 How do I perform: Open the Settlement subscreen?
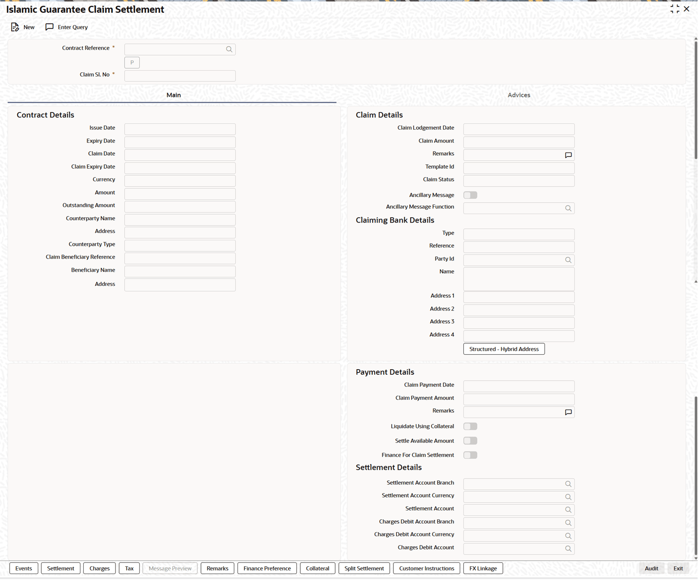coord(60,569)
